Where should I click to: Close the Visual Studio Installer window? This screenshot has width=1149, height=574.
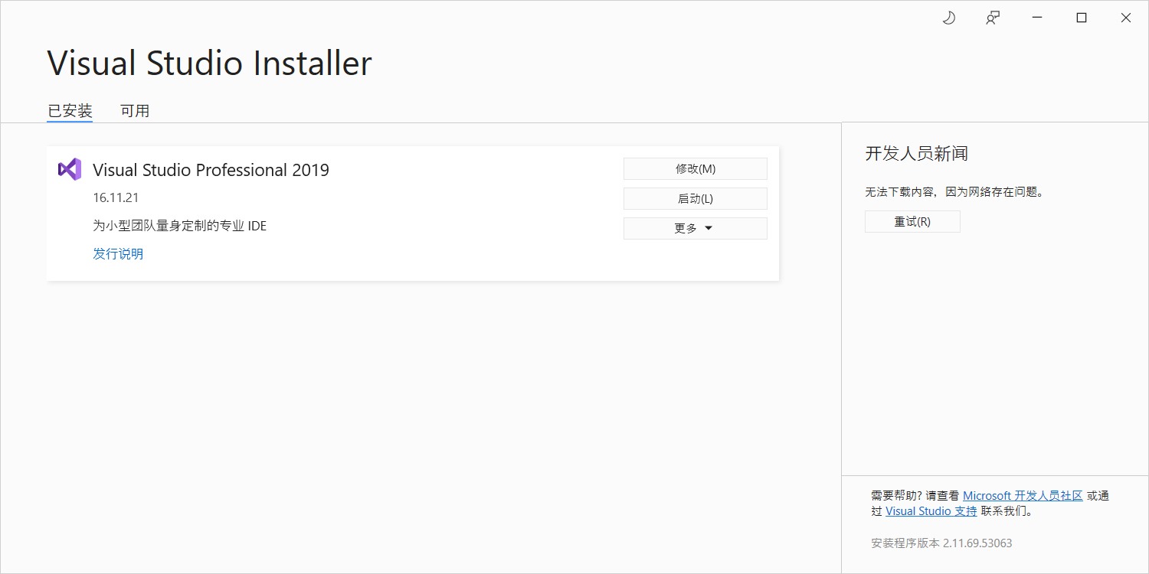click(x=1126, y=18)
